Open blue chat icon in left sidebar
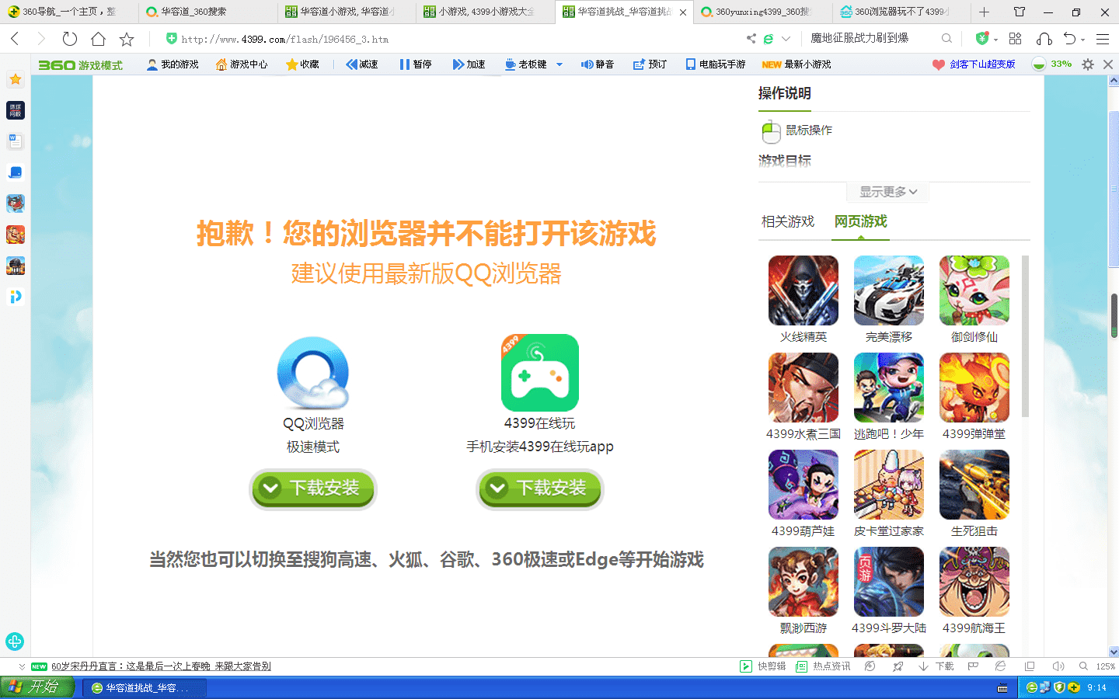 pos(16,172)
